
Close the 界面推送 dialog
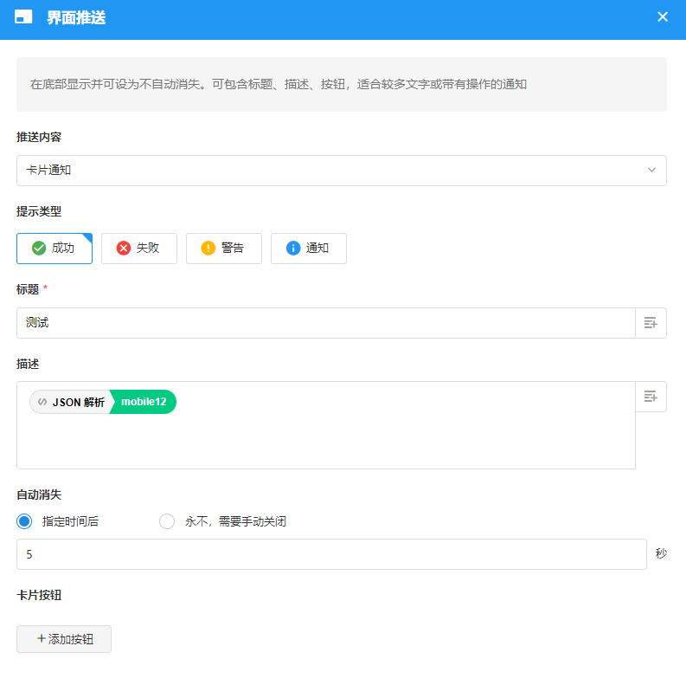663,16
